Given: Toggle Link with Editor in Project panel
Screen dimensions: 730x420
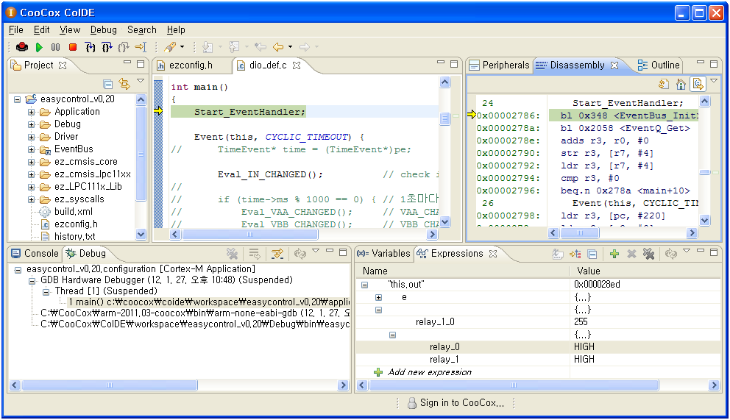Looking at the screenshot, I should [x=124, y=84].
